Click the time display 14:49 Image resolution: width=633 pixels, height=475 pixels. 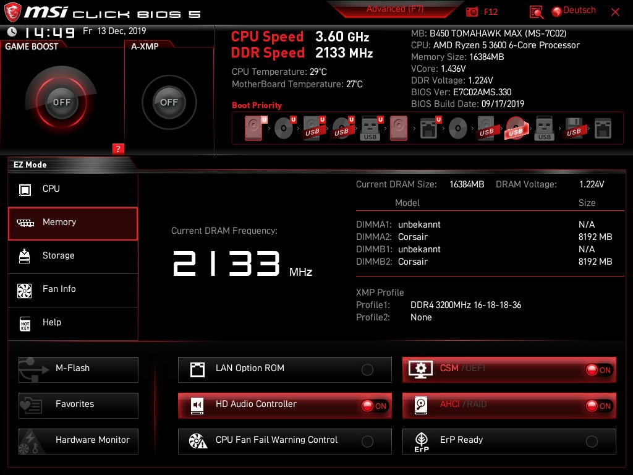50,32
